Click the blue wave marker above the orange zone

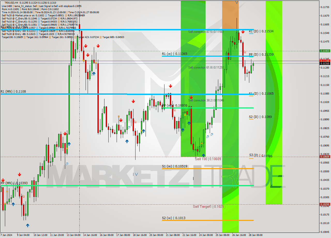(237, 2)
